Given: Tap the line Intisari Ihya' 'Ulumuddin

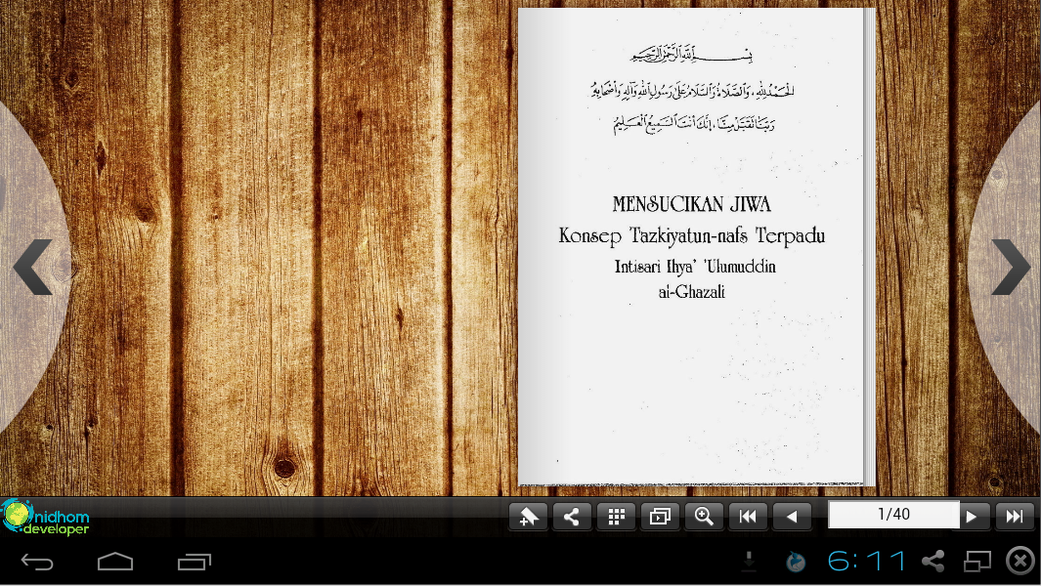Looking at the screenshot, I should 694,266.
